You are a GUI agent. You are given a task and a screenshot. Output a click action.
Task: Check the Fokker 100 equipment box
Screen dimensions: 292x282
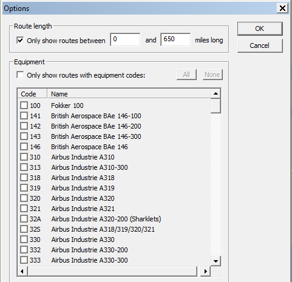24,106
